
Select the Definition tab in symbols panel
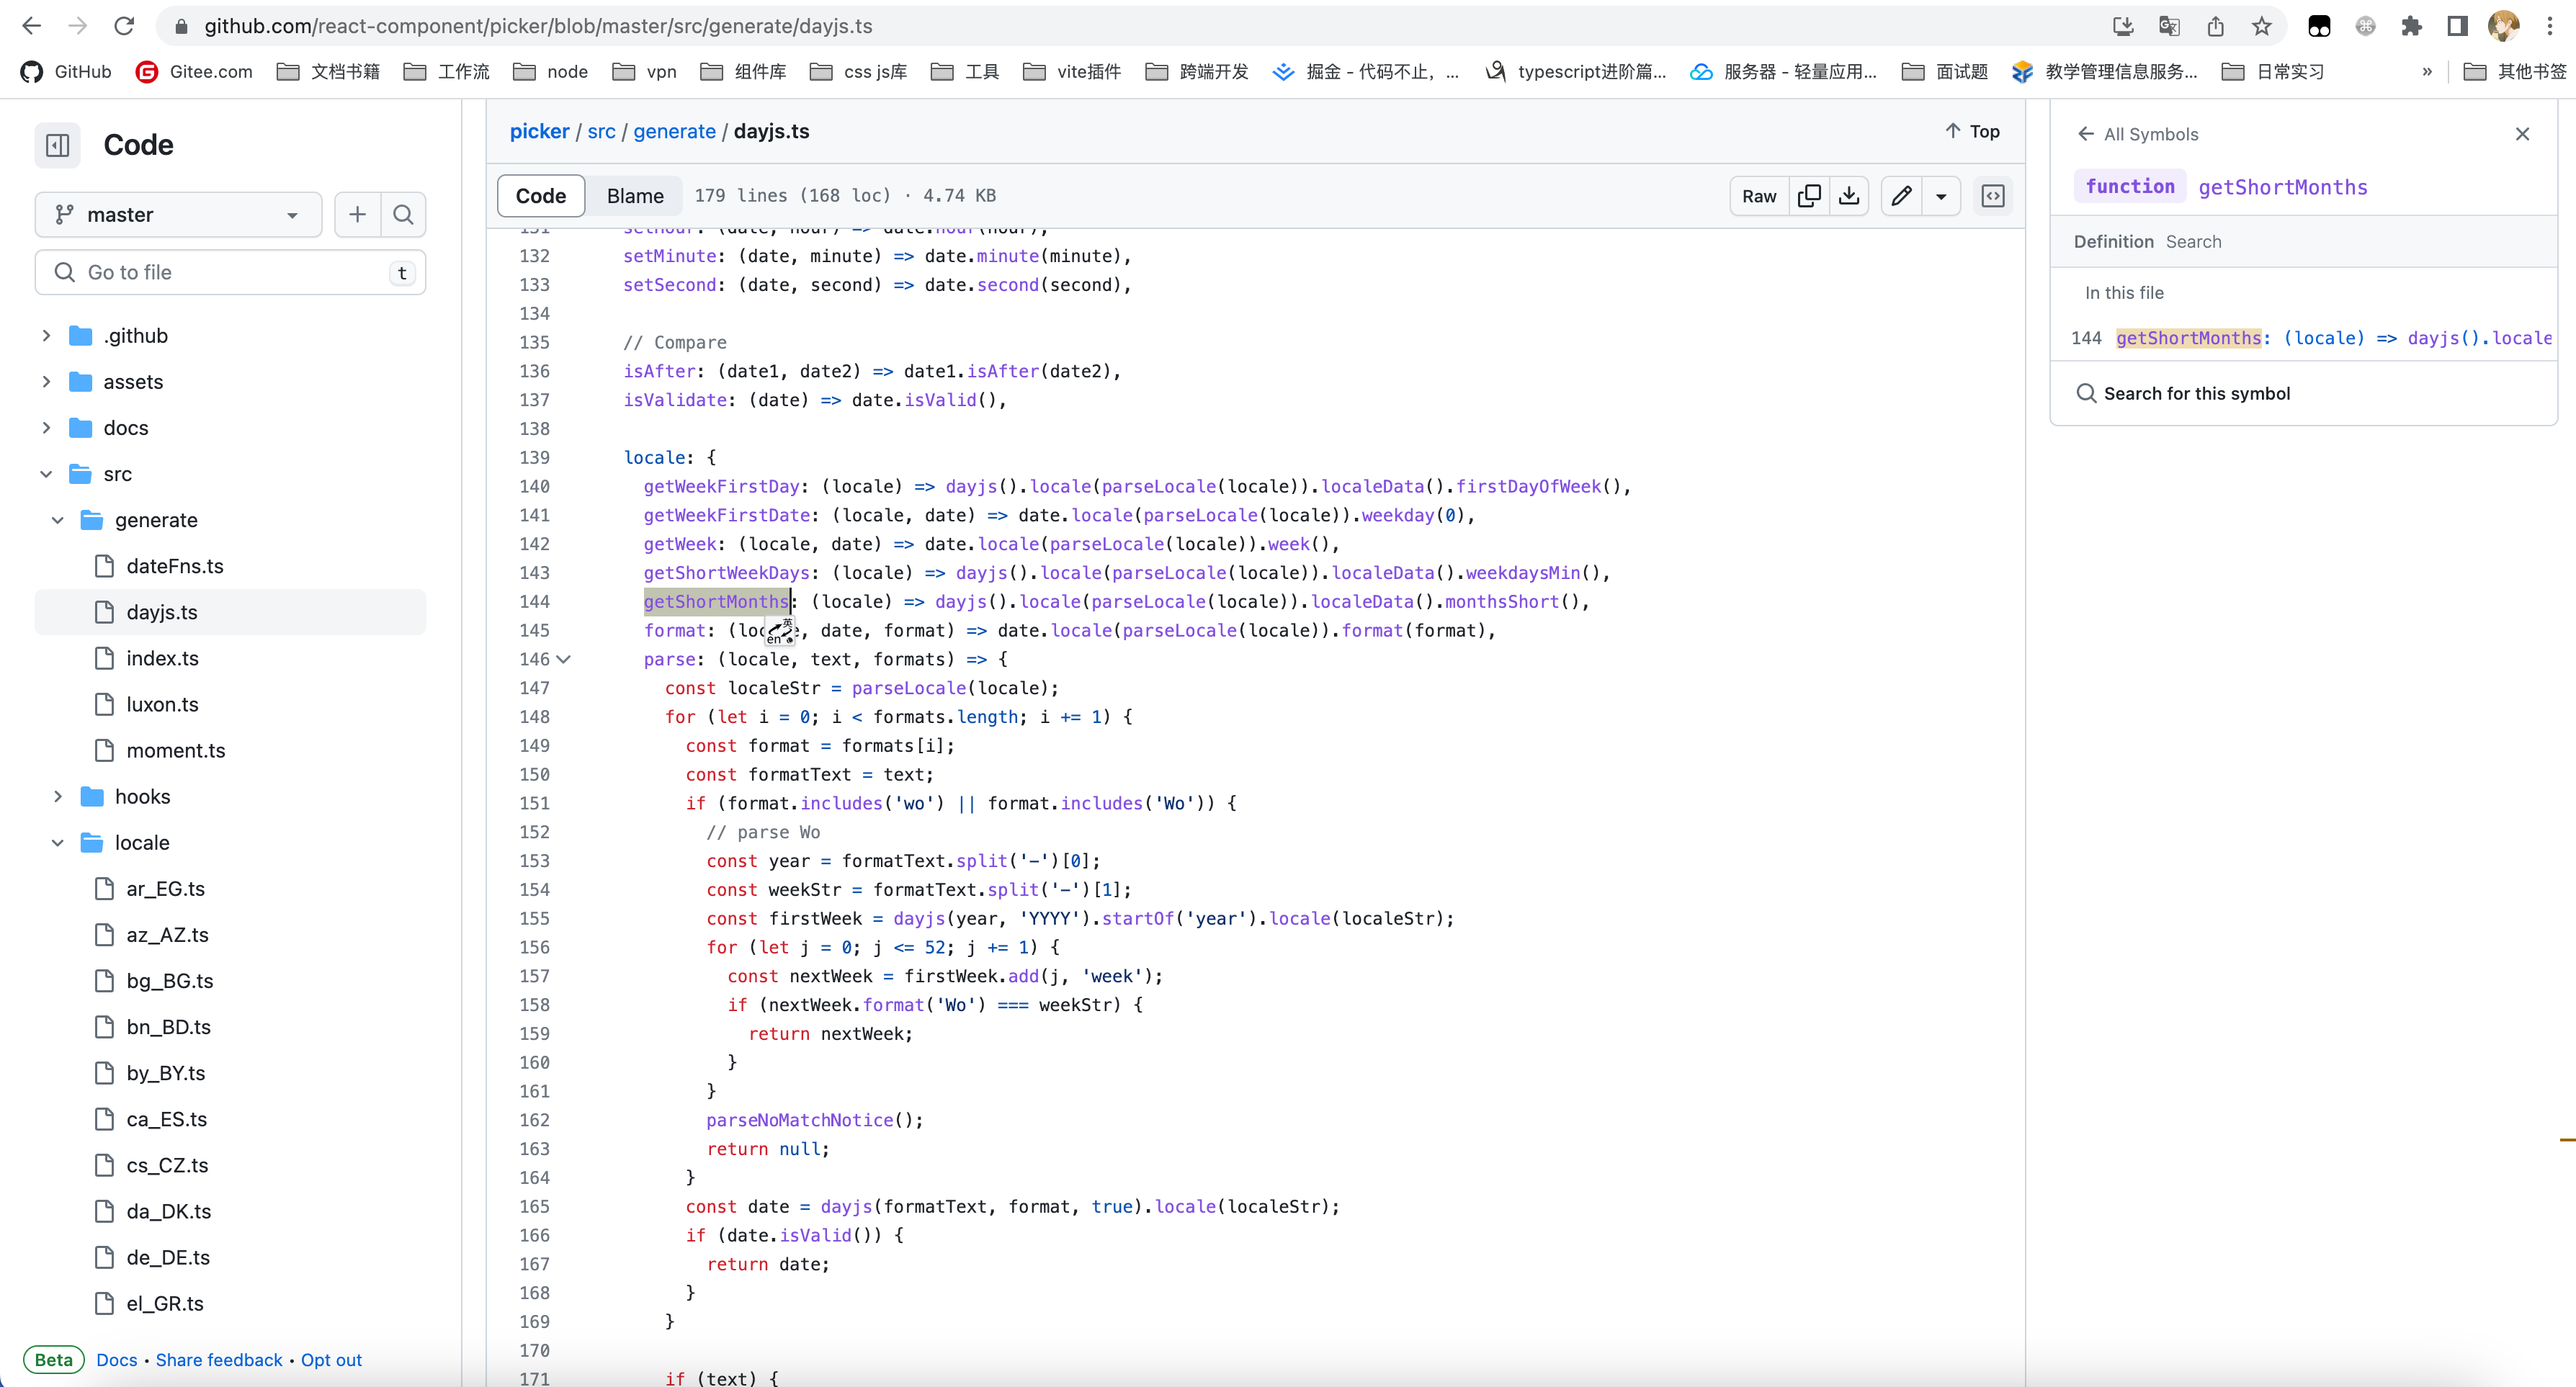pos(2112,241)
